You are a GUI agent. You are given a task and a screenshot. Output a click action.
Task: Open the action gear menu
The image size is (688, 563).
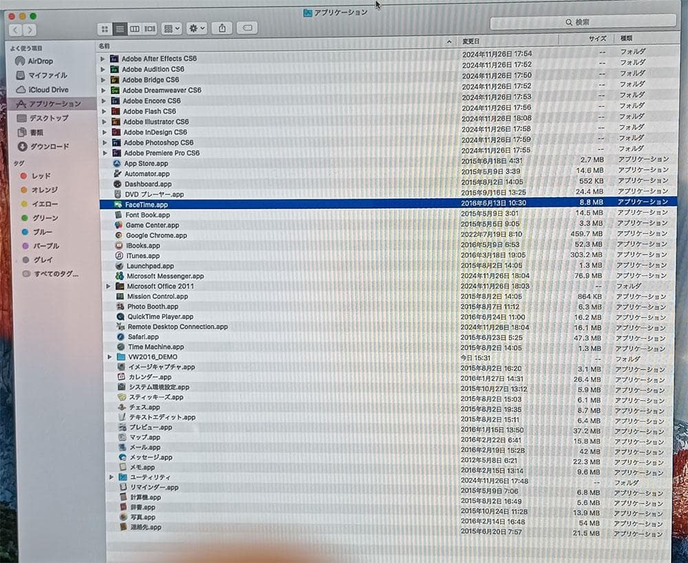pyautogui.click(x=196, y=29)
